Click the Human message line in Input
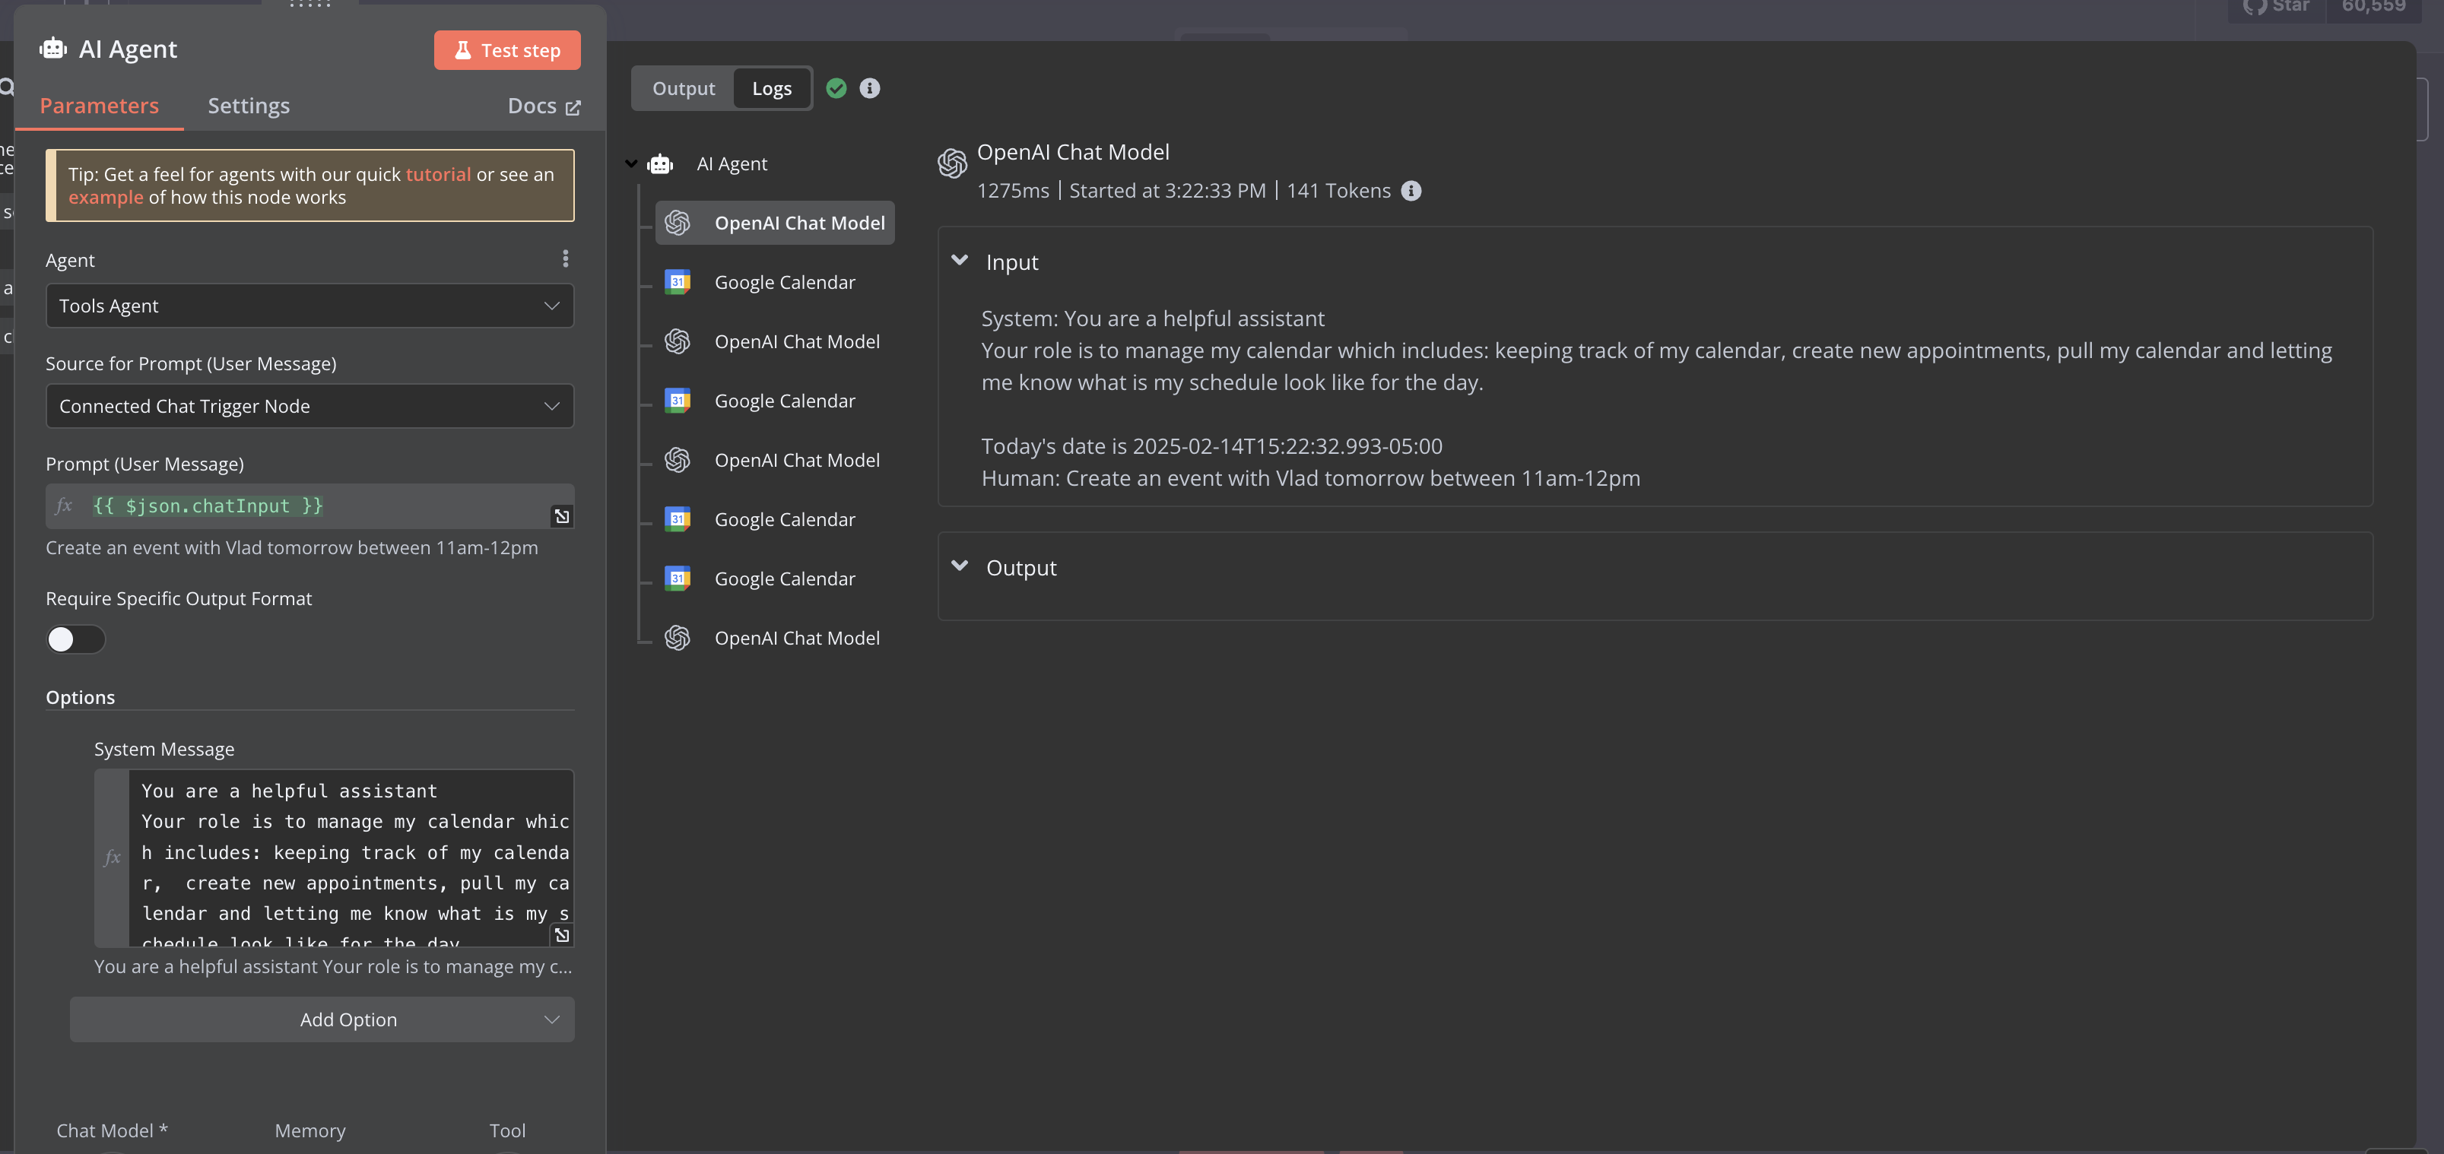Screen dimensions: 2444x1154 1310,478
